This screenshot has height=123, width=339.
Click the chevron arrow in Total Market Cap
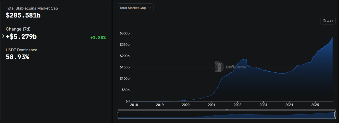click(x=149, y=8)
